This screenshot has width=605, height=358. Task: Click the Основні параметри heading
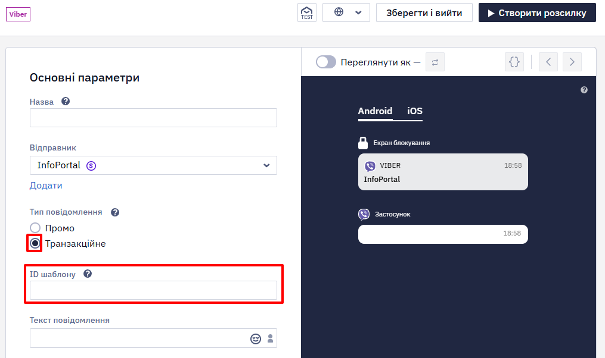coord(85,78)
